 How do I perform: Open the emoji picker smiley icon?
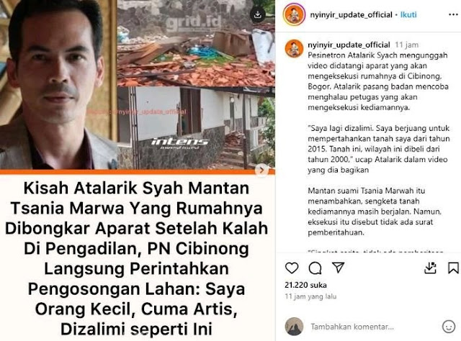coord(449,327)
